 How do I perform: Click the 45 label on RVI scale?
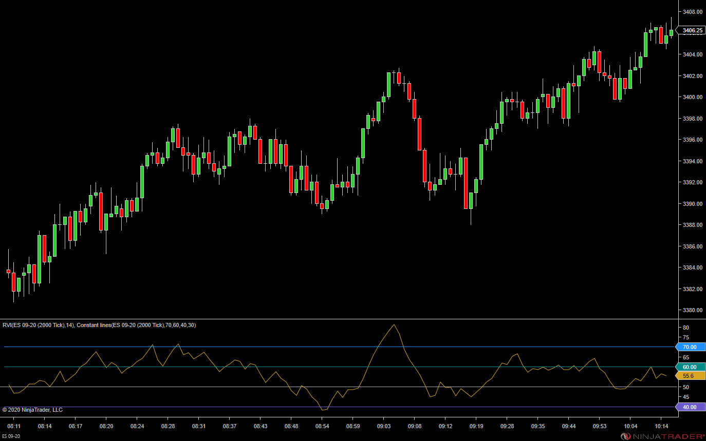(685, 397)
